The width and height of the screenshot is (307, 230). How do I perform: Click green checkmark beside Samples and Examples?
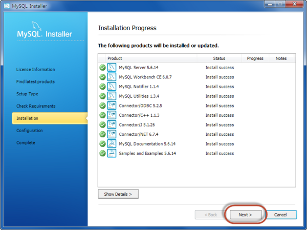102,153
